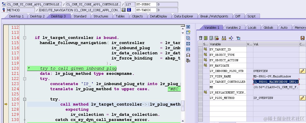Viewport: 306px width, 123px height.
Task: Click the green list icon beside trash
Action: pos(206,38)
